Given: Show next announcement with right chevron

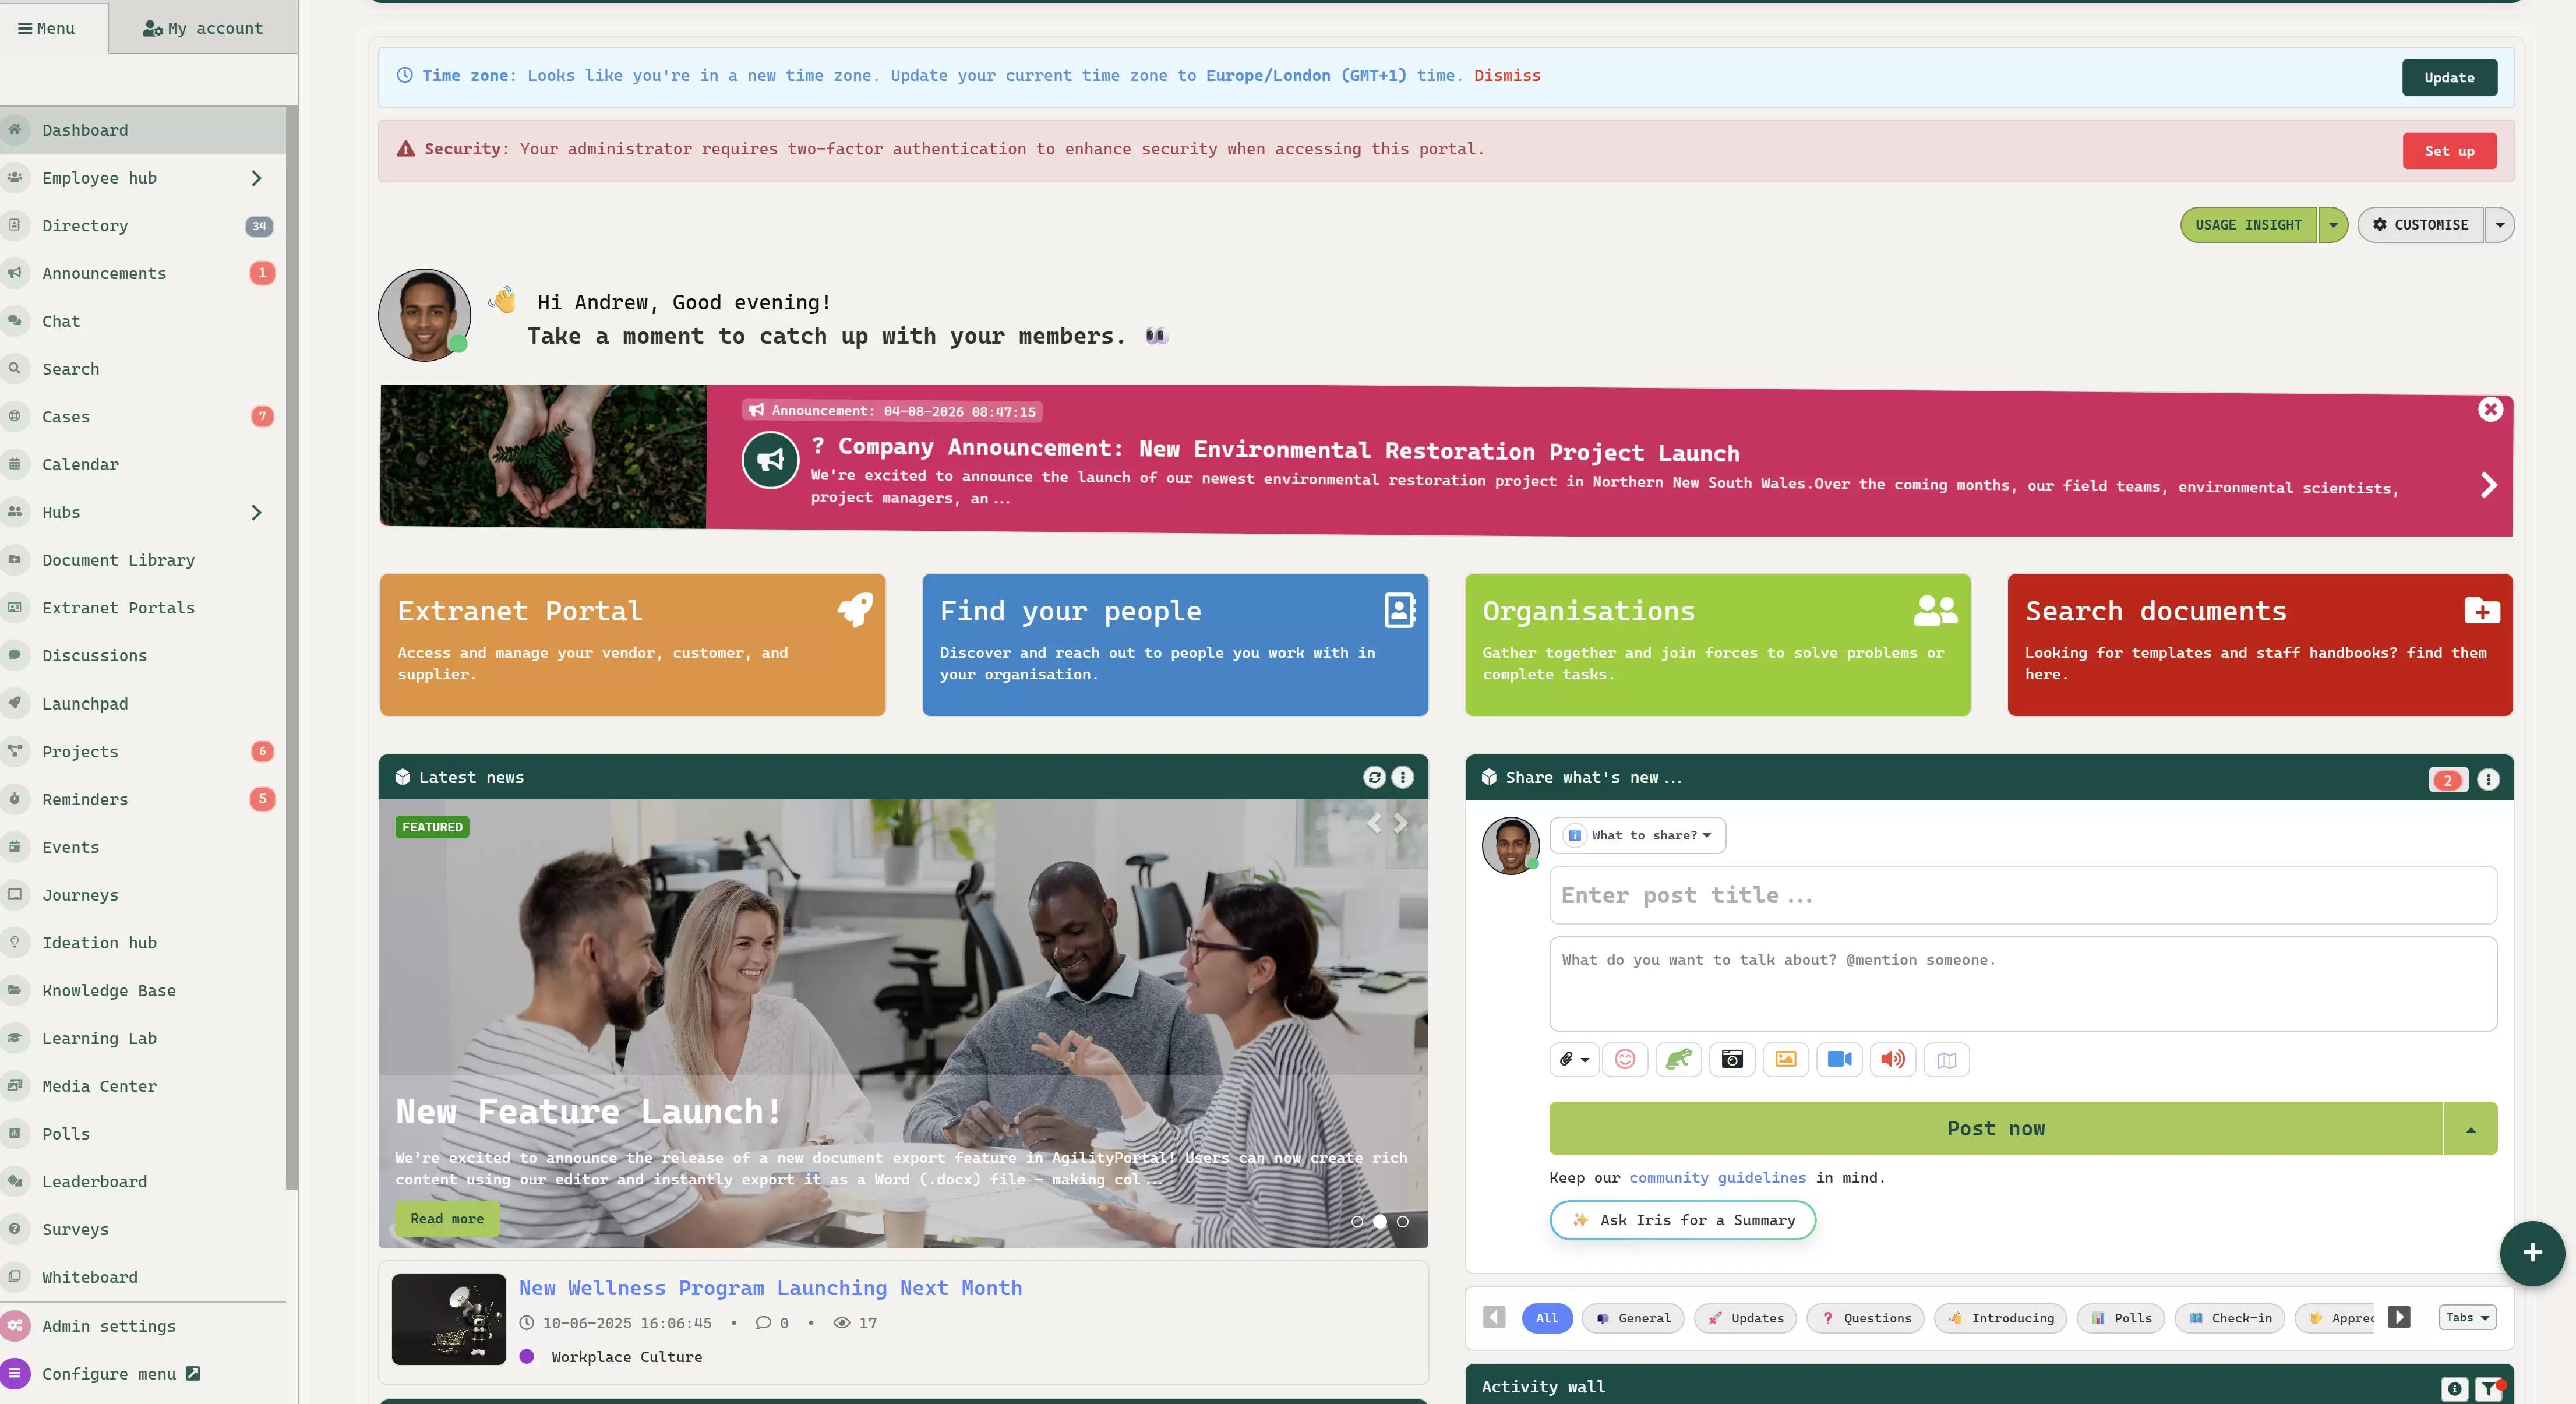Looking at the screenshot, I should pos(2488,485).
